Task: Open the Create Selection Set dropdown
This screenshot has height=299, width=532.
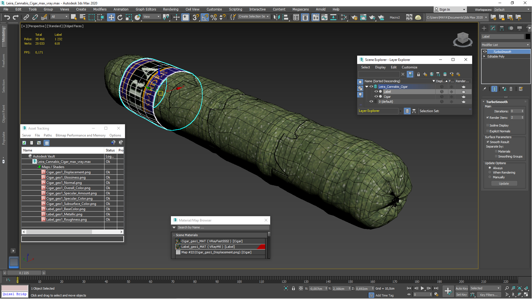Action: tap(254, 17)
